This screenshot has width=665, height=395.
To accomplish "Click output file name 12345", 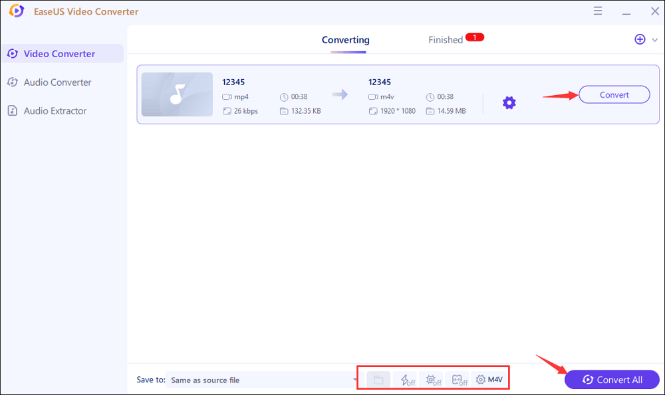I will click(x=380, y=82).
